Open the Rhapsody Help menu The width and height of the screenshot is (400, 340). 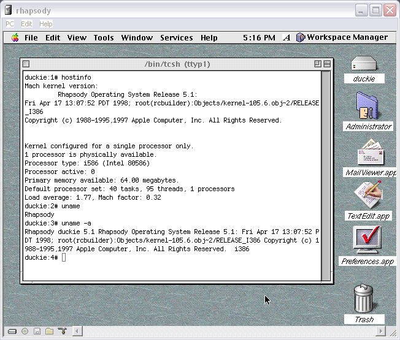click(x=209, y=38)
